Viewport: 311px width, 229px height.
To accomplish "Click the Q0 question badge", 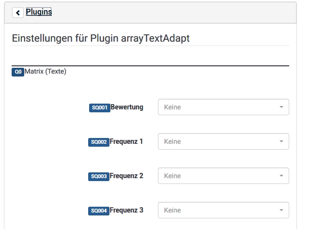I will (x=18, y=72).
